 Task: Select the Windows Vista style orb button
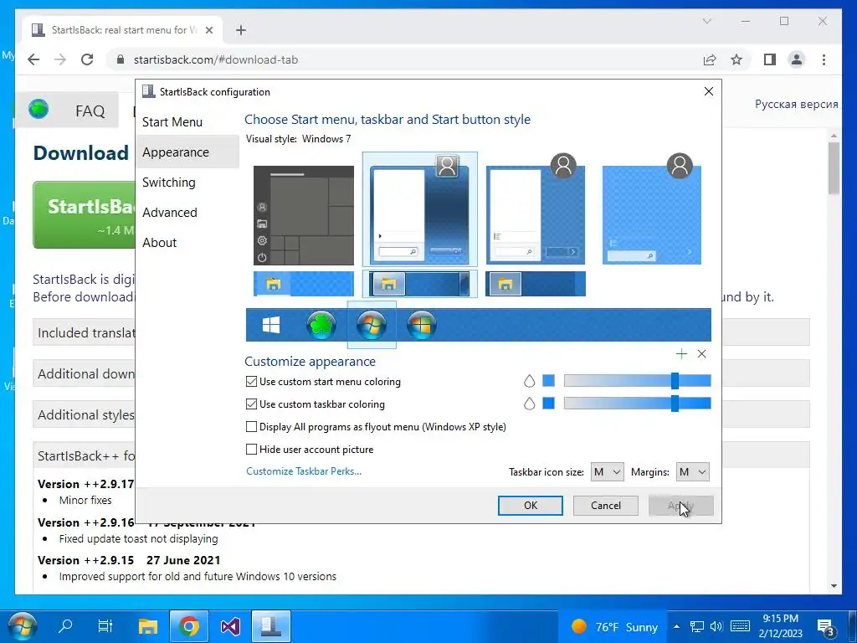pos(422,325)
